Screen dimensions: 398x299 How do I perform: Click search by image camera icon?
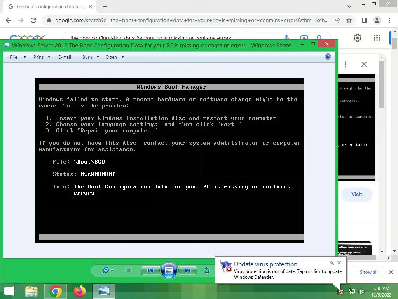[304, 37]
